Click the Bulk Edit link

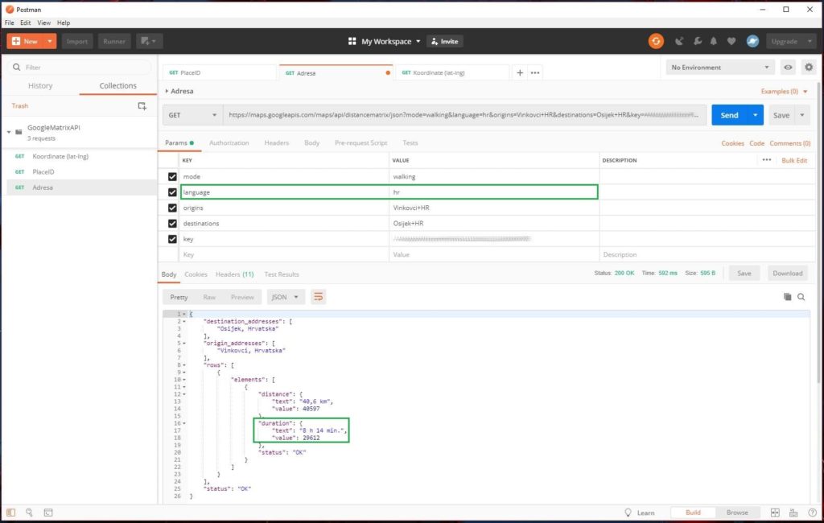pos(793,161)
